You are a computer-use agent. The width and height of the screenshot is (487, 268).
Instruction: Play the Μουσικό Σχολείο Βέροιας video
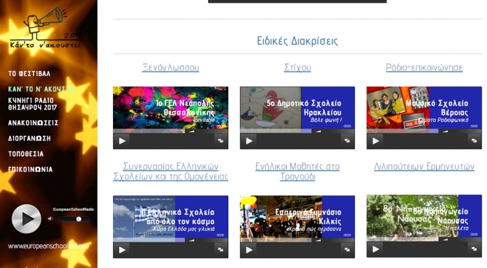tap(376, 141)
